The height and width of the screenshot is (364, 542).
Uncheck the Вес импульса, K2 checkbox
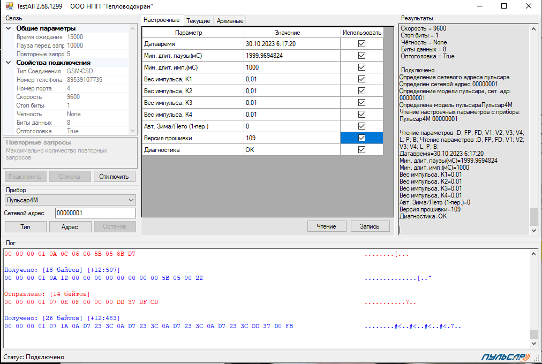(362, 91)
